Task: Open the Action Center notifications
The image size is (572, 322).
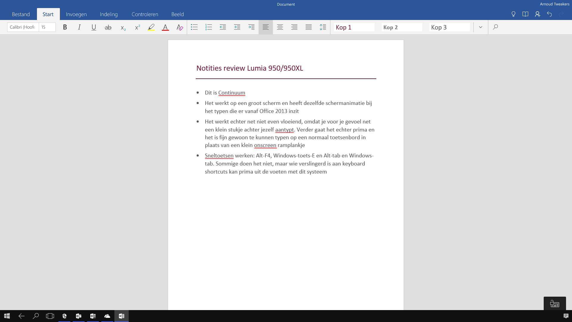Action: tap(566, 316)
